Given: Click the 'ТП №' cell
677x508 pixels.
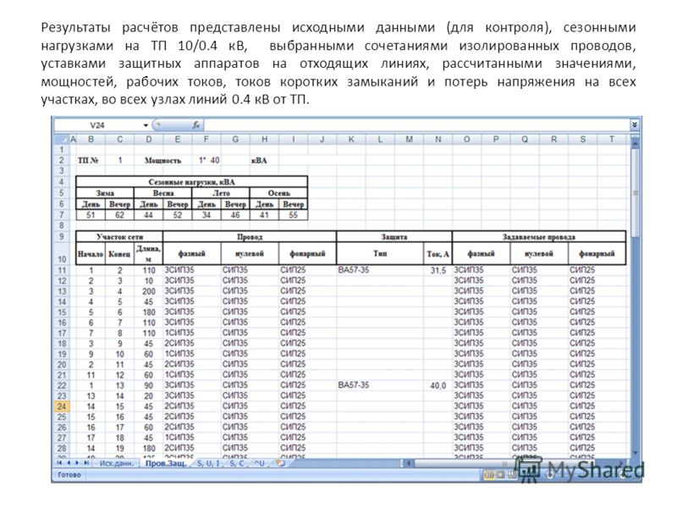Looking at the screenshot, I should [89, 160].
